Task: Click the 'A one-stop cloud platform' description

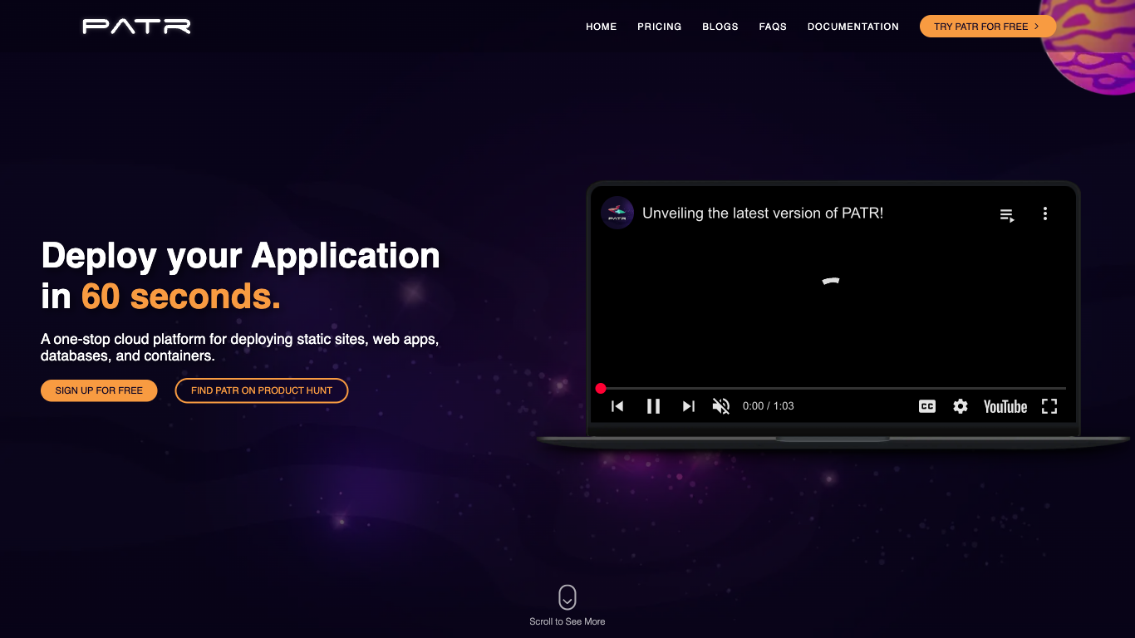Action: (239, 347)
